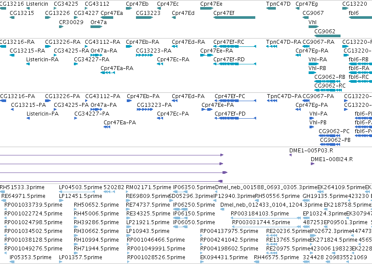The image size is (372, 264).
Task: Select transcript Or47a-RA
Action: point(96,55)
